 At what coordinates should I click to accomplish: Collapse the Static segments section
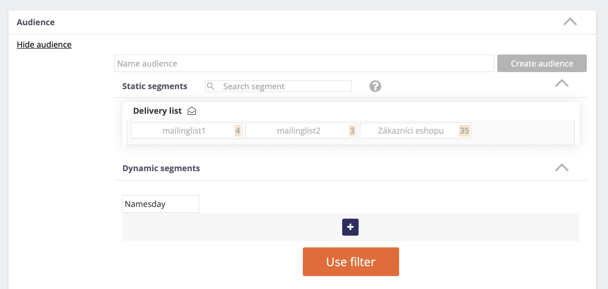tap(562, 83)
